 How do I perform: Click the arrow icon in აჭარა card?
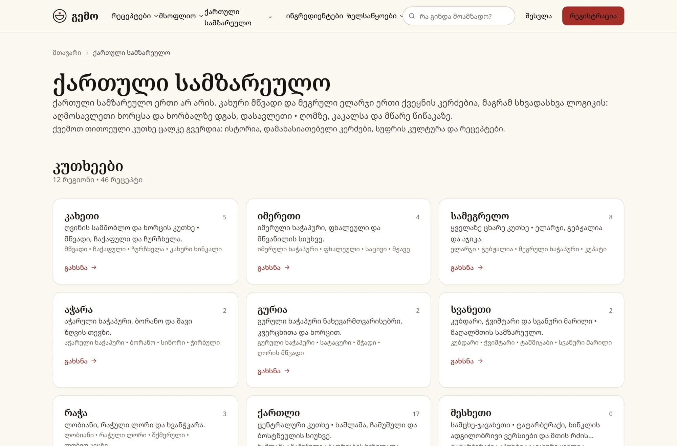click(x=94, y=361)
